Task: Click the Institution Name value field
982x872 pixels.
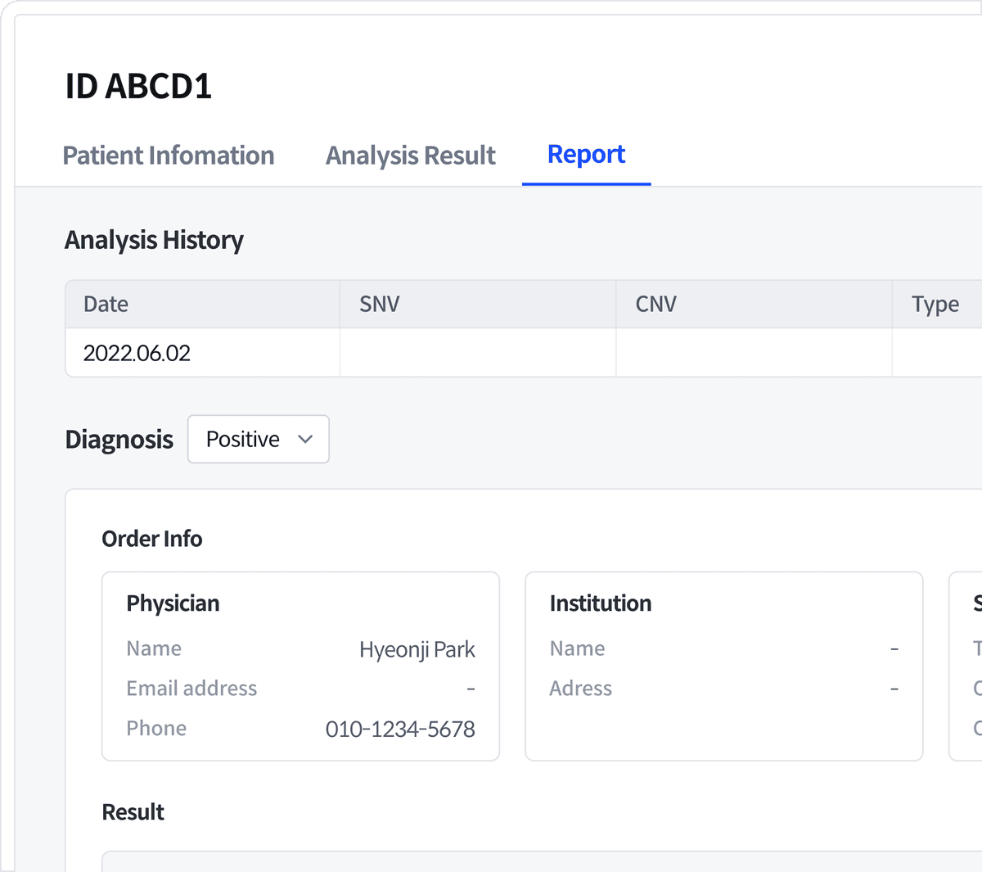Action: 894,648
